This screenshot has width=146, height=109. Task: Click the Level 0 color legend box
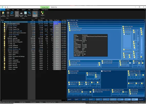[x=70, y=99]
